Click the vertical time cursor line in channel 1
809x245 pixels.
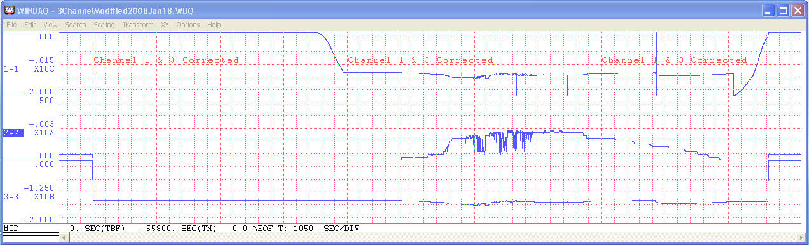coord(93,63)
